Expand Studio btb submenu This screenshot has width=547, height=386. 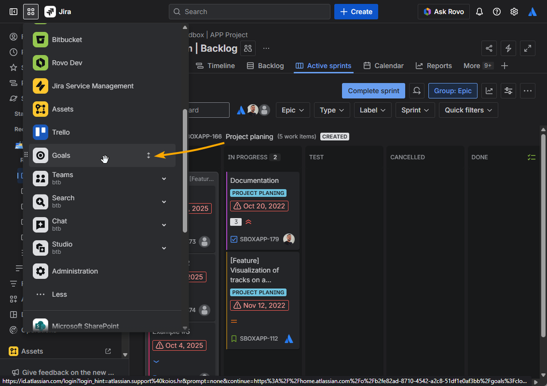pos(164,248)
